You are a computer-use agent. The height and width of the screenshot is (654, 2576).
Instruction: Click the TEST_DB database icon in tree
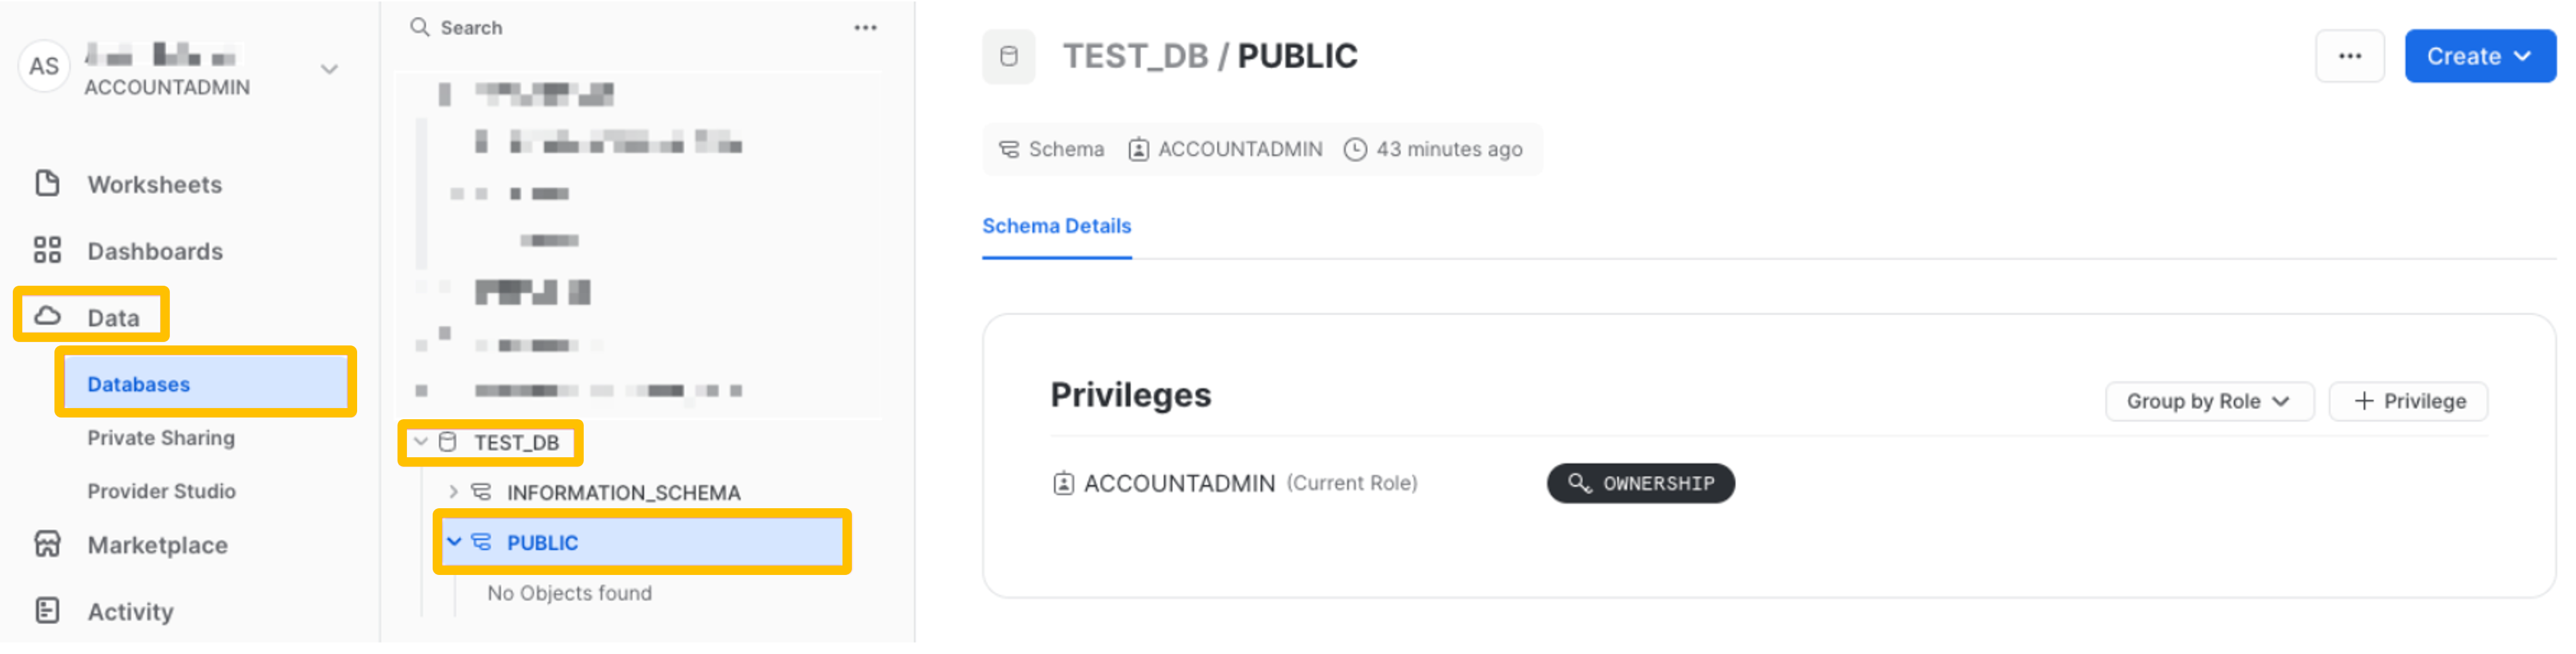coord(448,442)
